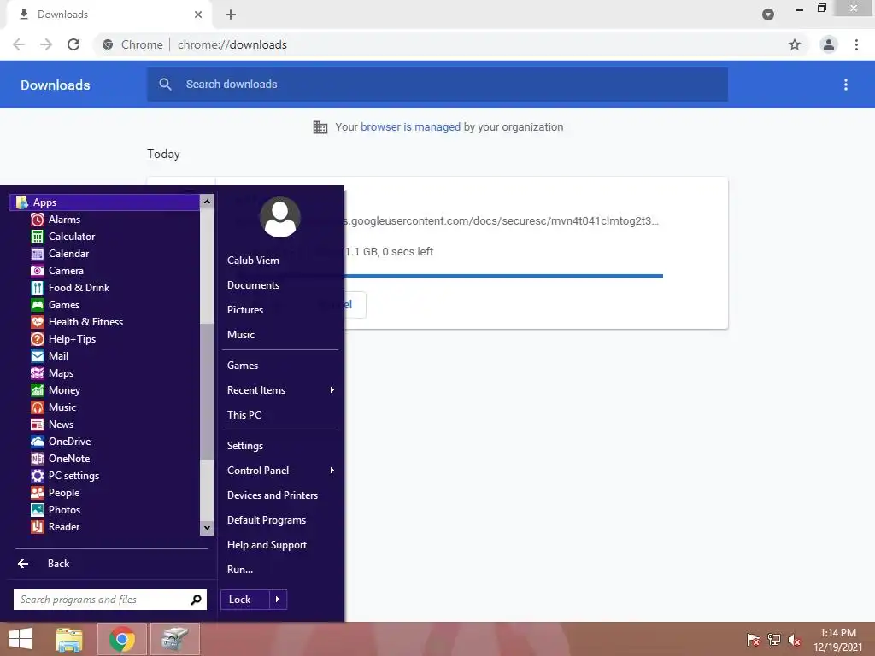Screen dimensions: 875x656
Task: Open This PC
Action: [x=244, y=415]
